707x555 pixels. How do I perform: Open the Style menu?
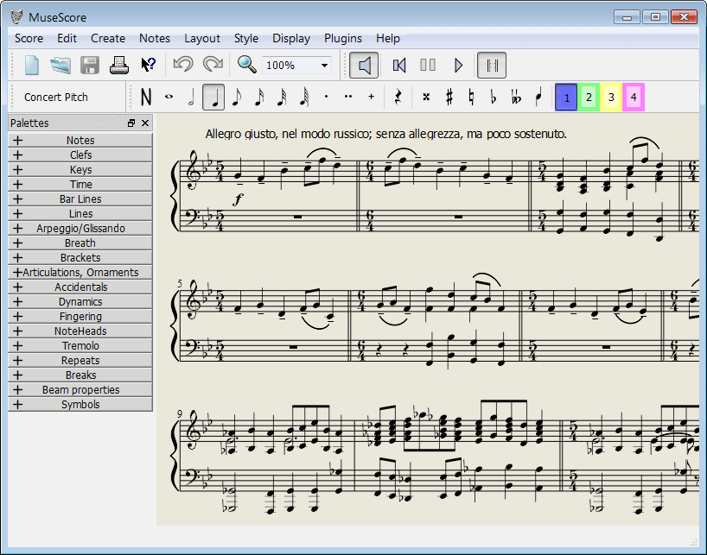[x=246, y=38]
